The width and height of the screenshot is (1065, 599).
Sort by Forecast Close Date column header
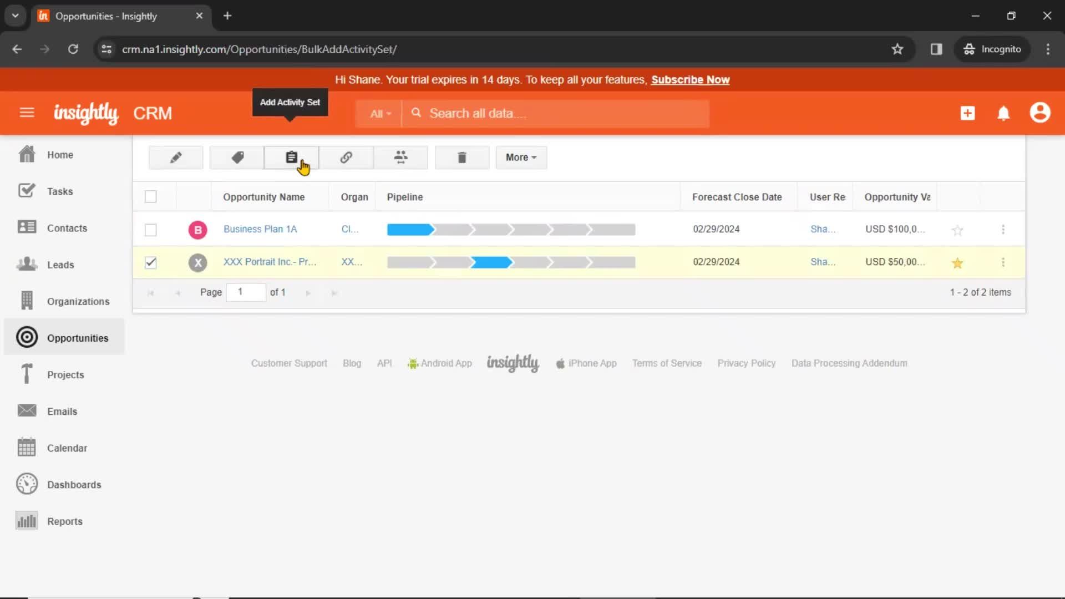737,197
